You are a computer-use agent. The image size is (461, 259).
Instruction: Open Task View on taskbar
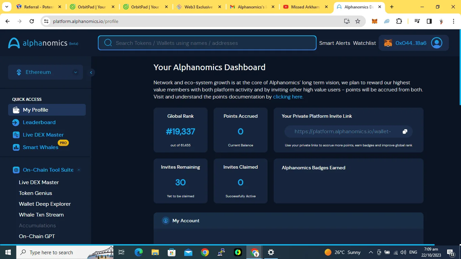click(x=121, y=252)
